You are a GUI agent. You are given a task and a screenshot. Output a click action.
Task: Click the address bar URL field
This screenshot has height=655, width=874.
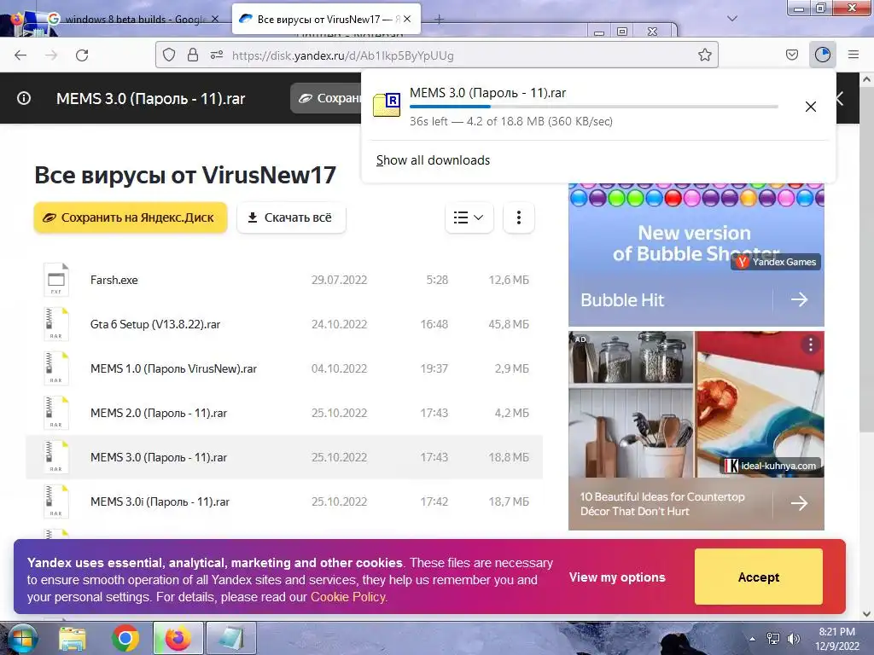coord(438,55)
